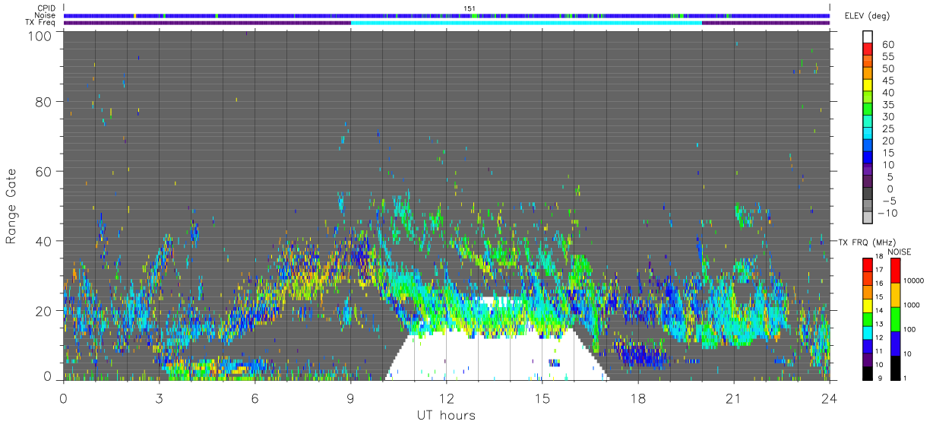This screenshot has height=431, width=933.
Task: Click the x-axis tick label 3
Action: coord(160,398)
